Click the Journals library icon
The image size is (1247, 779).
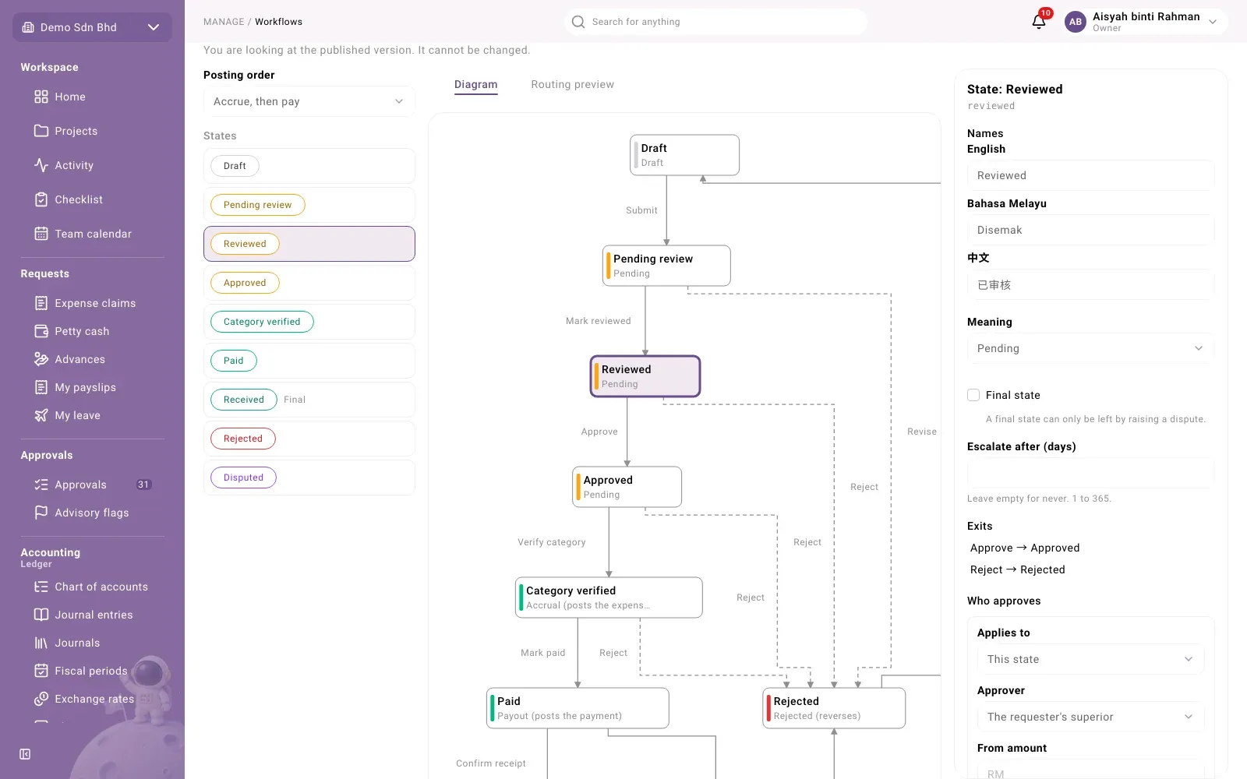(41, 643)
